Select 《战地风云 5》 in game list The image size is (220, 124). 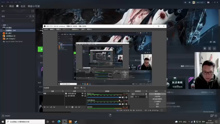tap(10, 36)
